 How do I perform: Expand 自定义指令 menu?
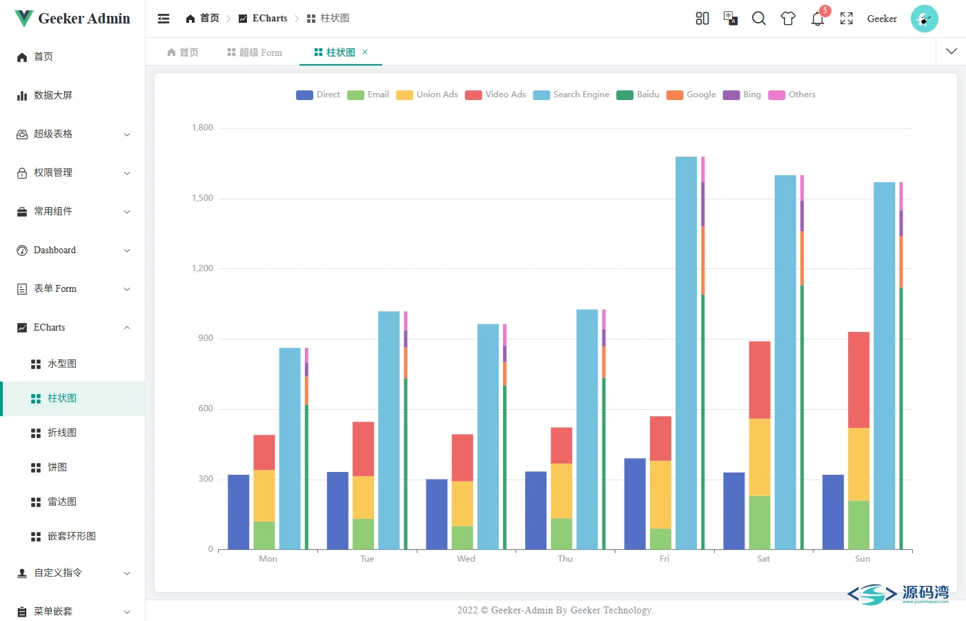72,573
